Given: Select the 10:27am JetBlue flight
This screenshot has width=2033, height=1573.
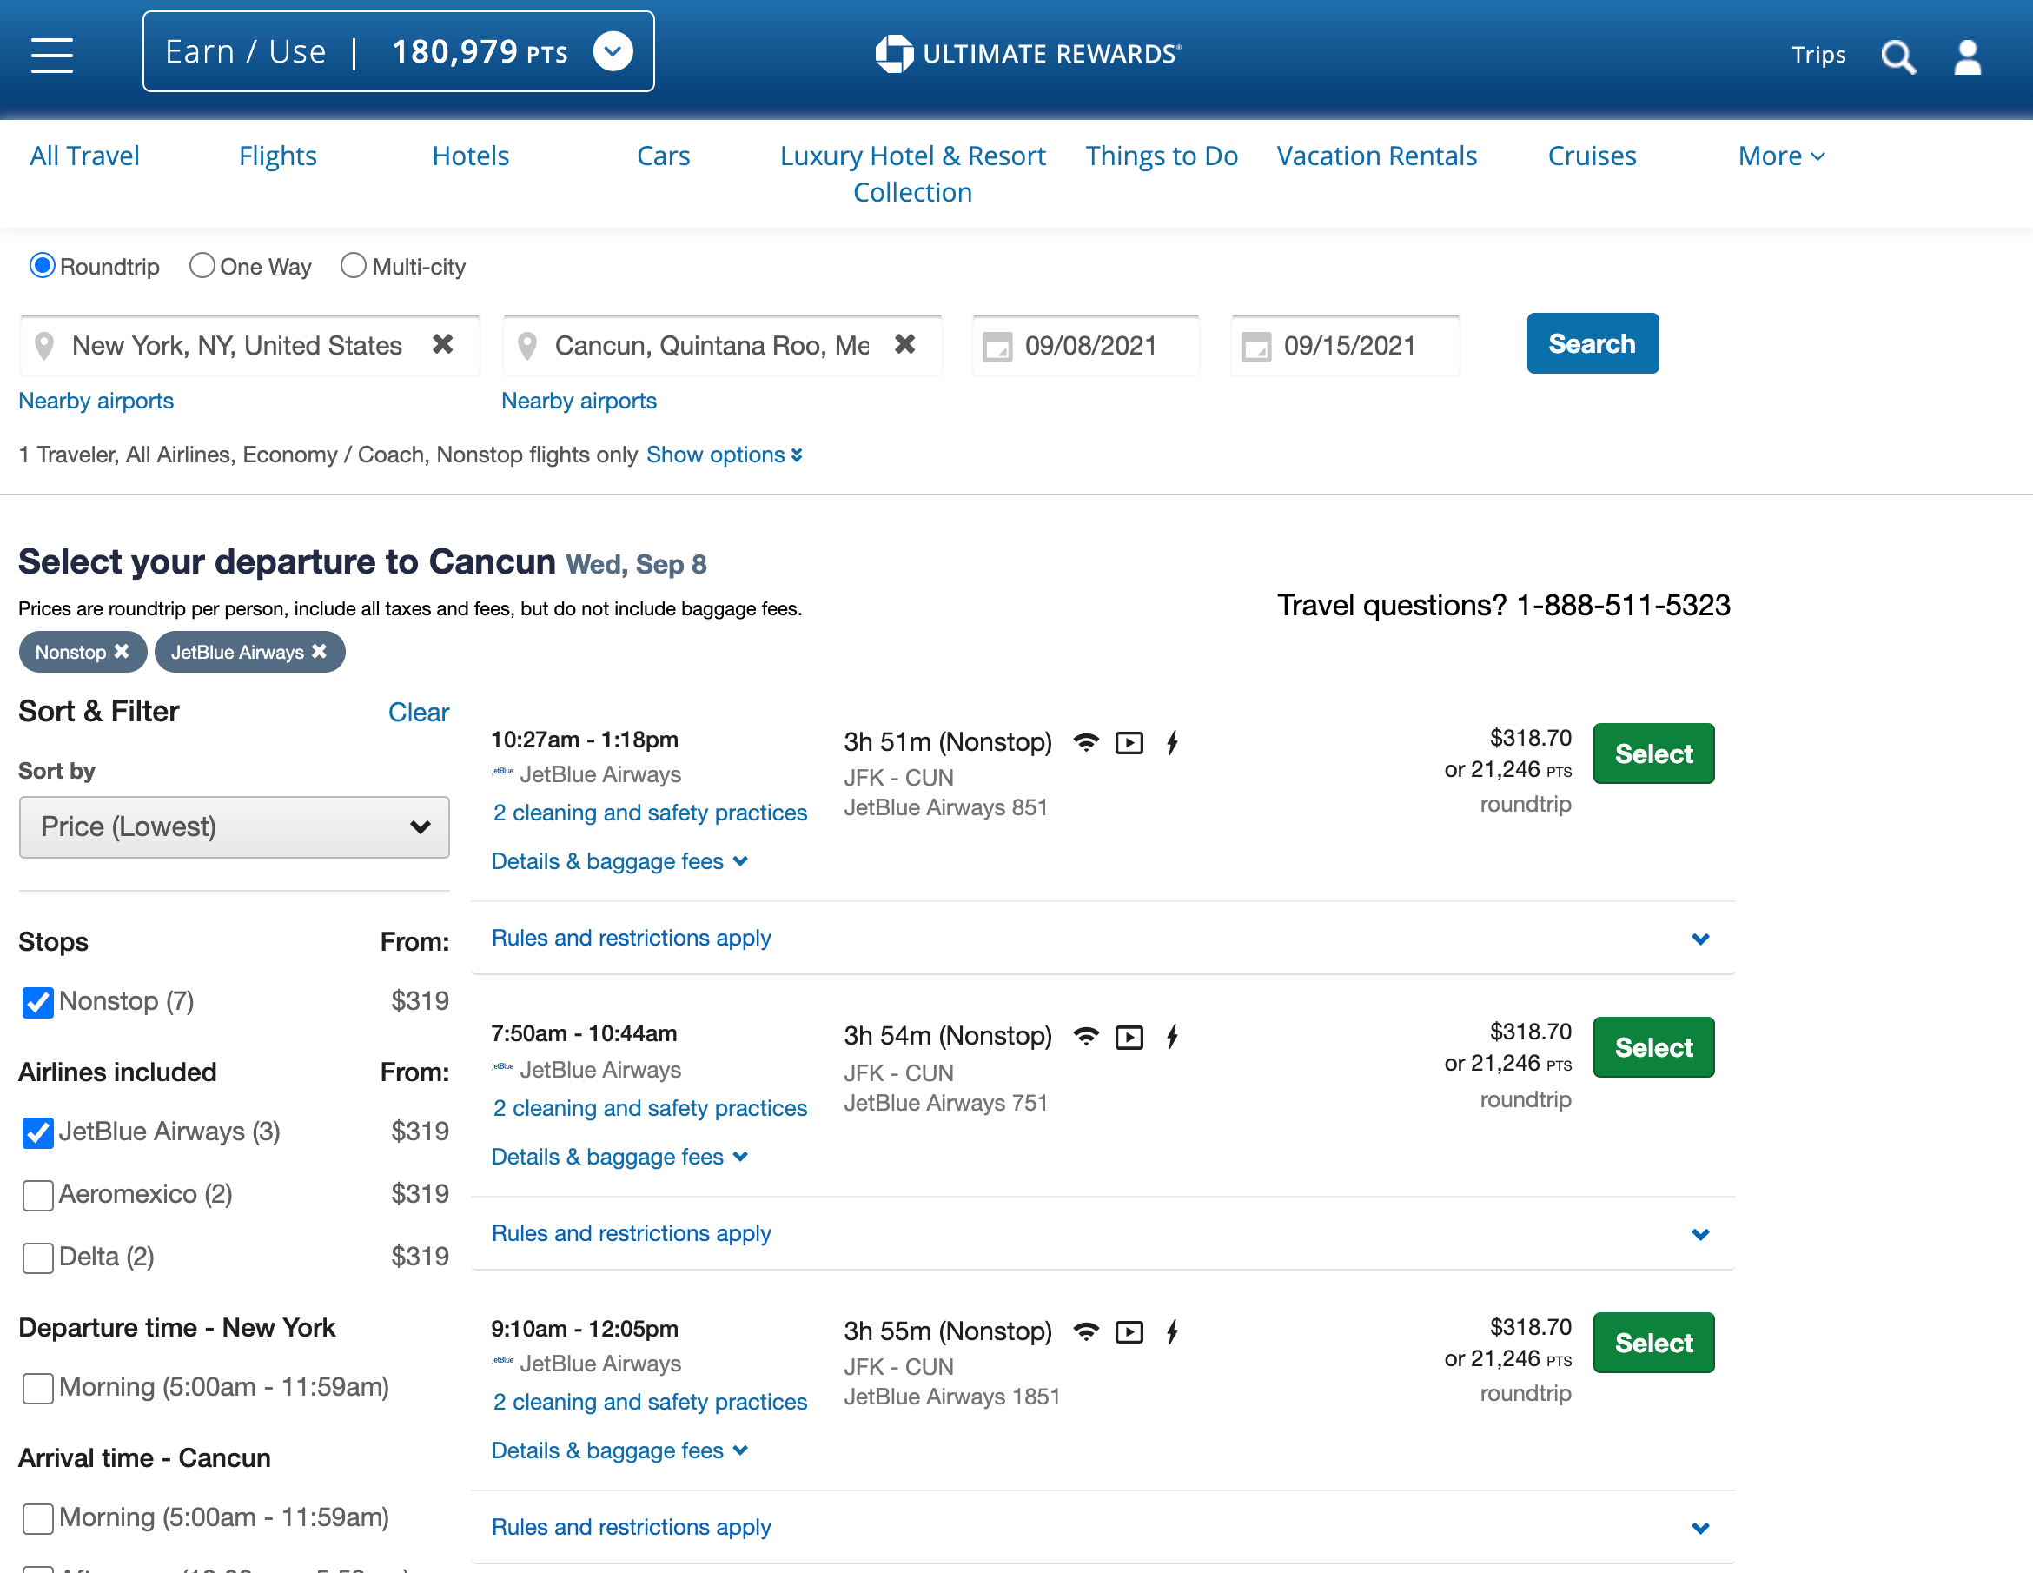Looking at the screenshot, I should 1653,753.
